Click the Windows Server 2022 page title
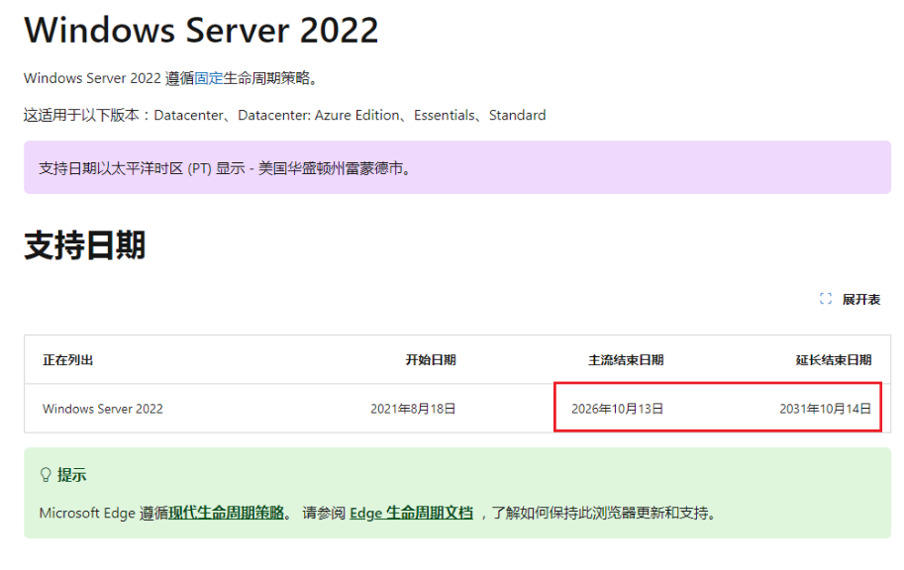Image resolution: width=904 pixels, height=570 pixels. click(201, 30)
